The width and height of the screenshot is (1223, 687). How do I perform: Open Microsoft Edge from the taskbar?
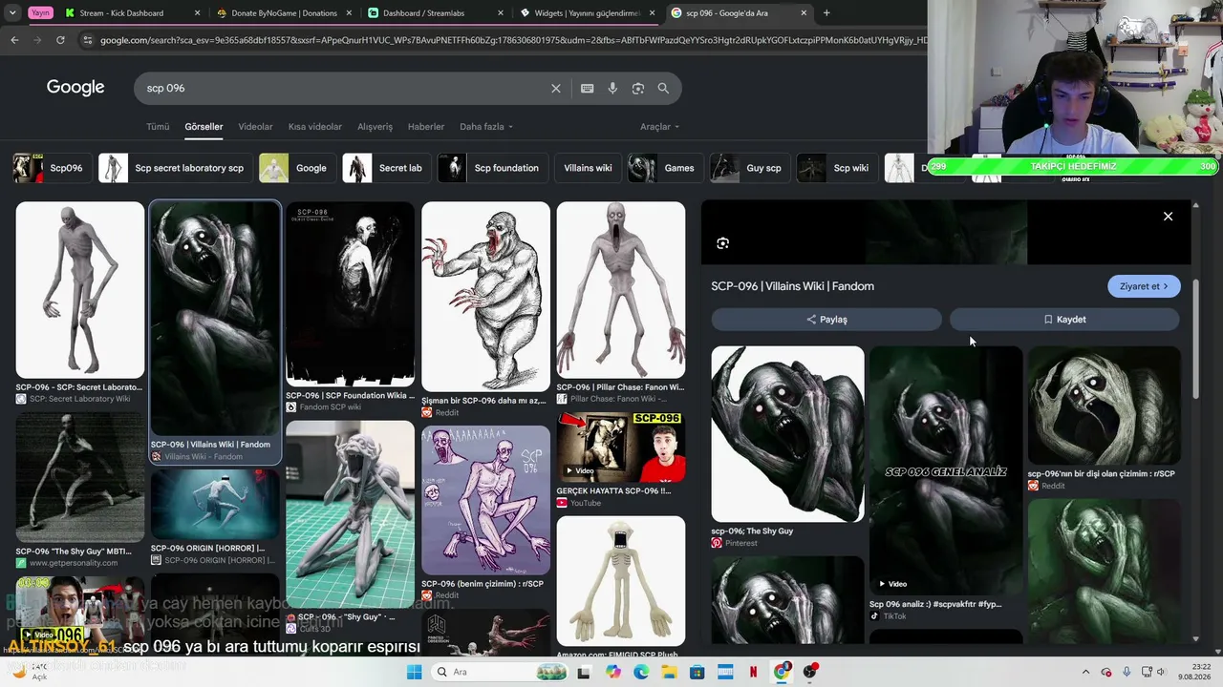[641, 672]
